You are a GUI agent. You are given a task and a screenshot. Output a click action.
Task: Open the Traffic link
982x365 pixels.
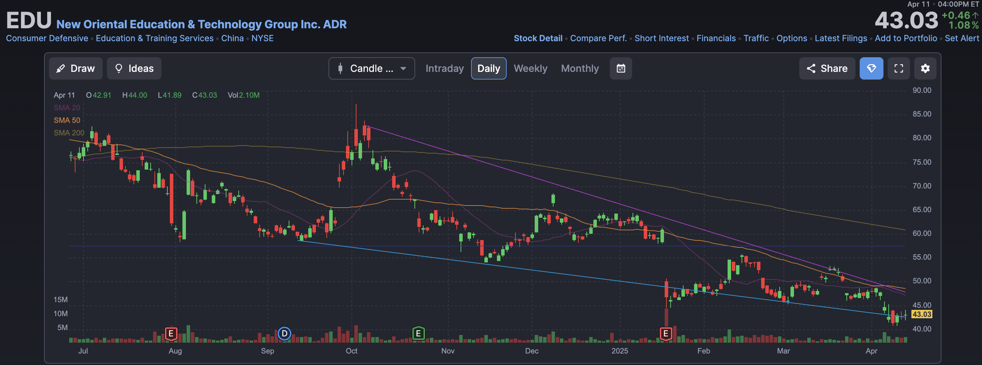(756, 38)
